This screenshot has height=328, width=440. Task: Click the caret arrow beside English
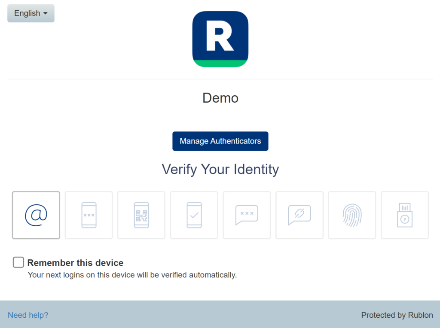click(46, 13)
